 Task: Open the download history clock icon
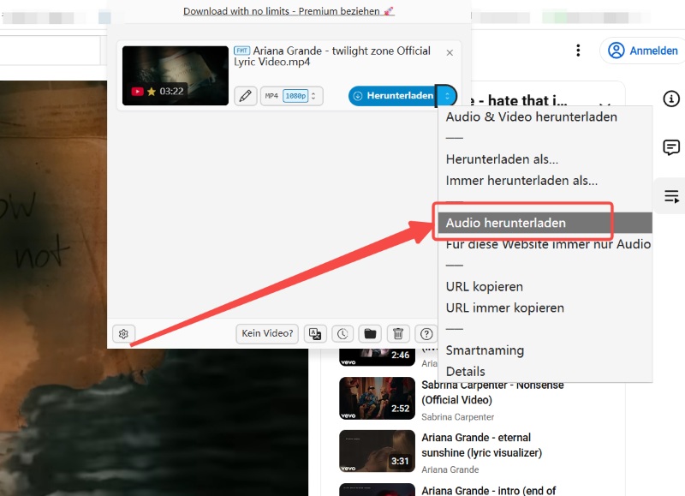click(x=342, y=334)
